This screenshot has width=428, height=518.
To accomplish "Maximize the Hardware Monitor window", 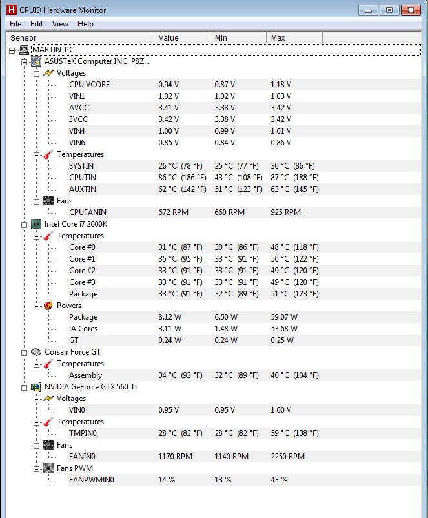I will [x=389, y=10].
